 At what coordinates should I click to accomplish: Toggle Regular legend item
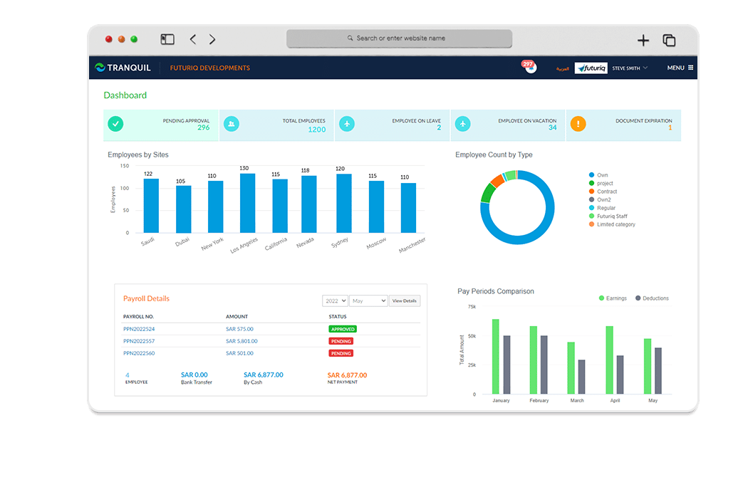(602, 208)
